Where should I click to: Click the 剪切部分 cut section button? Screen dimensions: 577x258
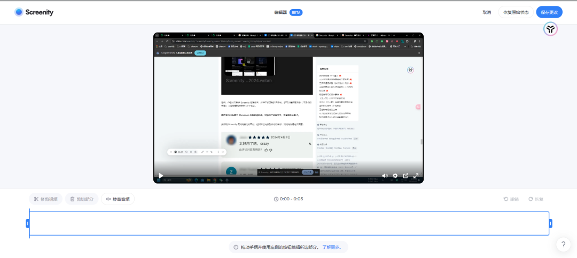(x=82, y=199)
